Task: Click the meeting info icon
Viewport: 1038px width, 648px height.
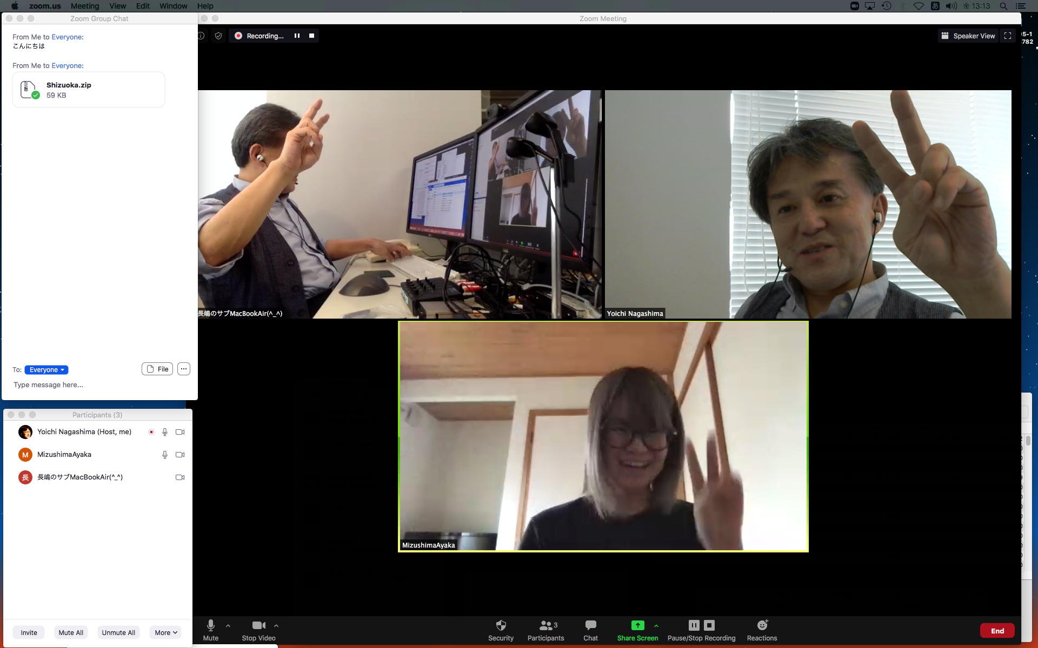Action: [x=201, y=36]
